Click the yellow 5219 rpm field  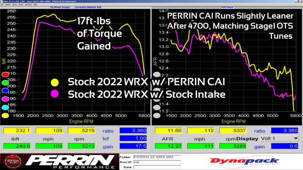click(x=81, y=130)
